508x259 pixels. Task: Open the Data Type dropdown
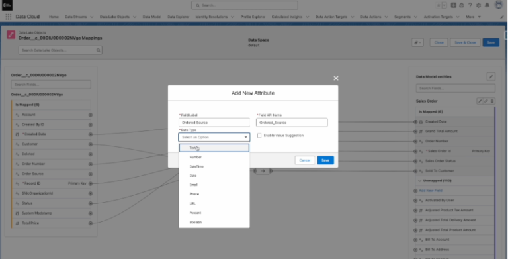tap(214, 137)
